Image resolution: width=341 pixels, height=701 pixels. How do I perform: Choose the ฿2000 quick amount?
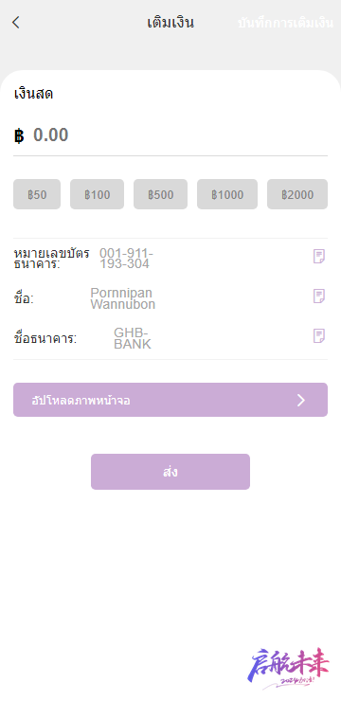click(297, 194)
